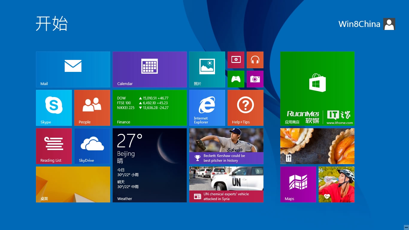Switch to Desktop via 桌面 tile

73,184
